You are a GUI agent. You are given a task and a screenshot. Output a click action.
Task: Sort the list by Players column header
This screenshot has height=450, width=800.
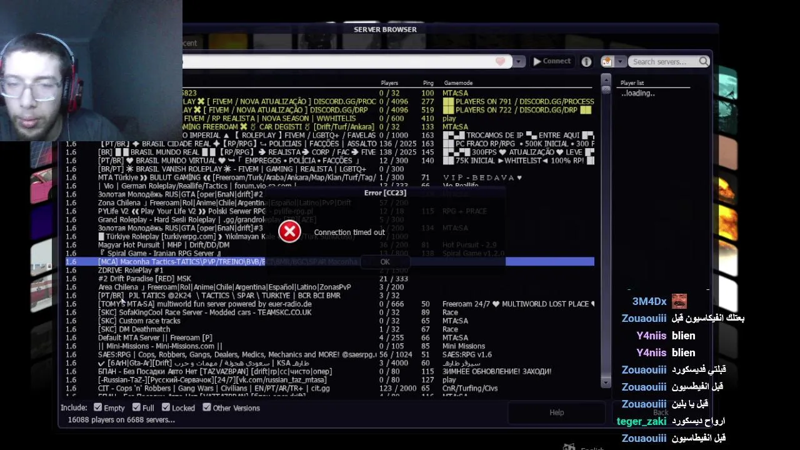coord(389,82)
